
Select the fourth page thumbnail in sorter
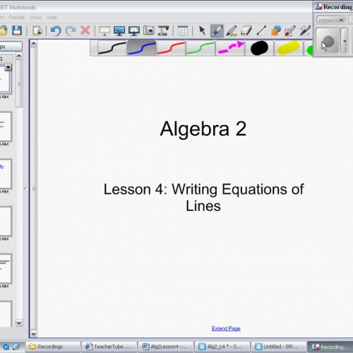5,221
